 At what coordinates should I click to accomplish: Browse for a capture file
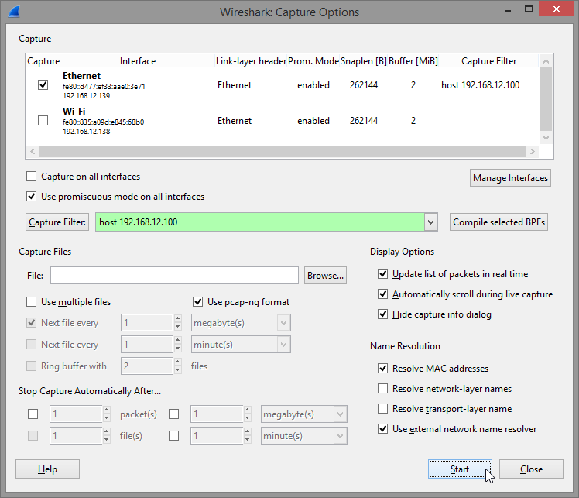(325, 276)
